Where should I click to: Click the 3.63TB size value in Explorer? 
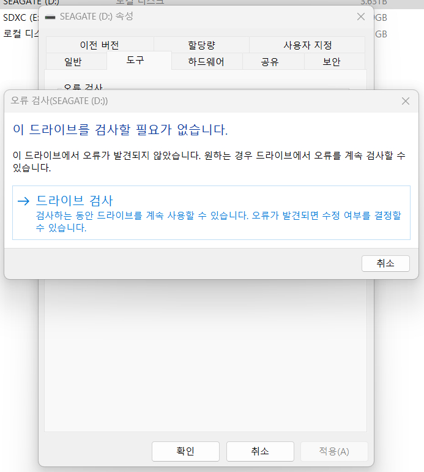click(x=373, y=2)
